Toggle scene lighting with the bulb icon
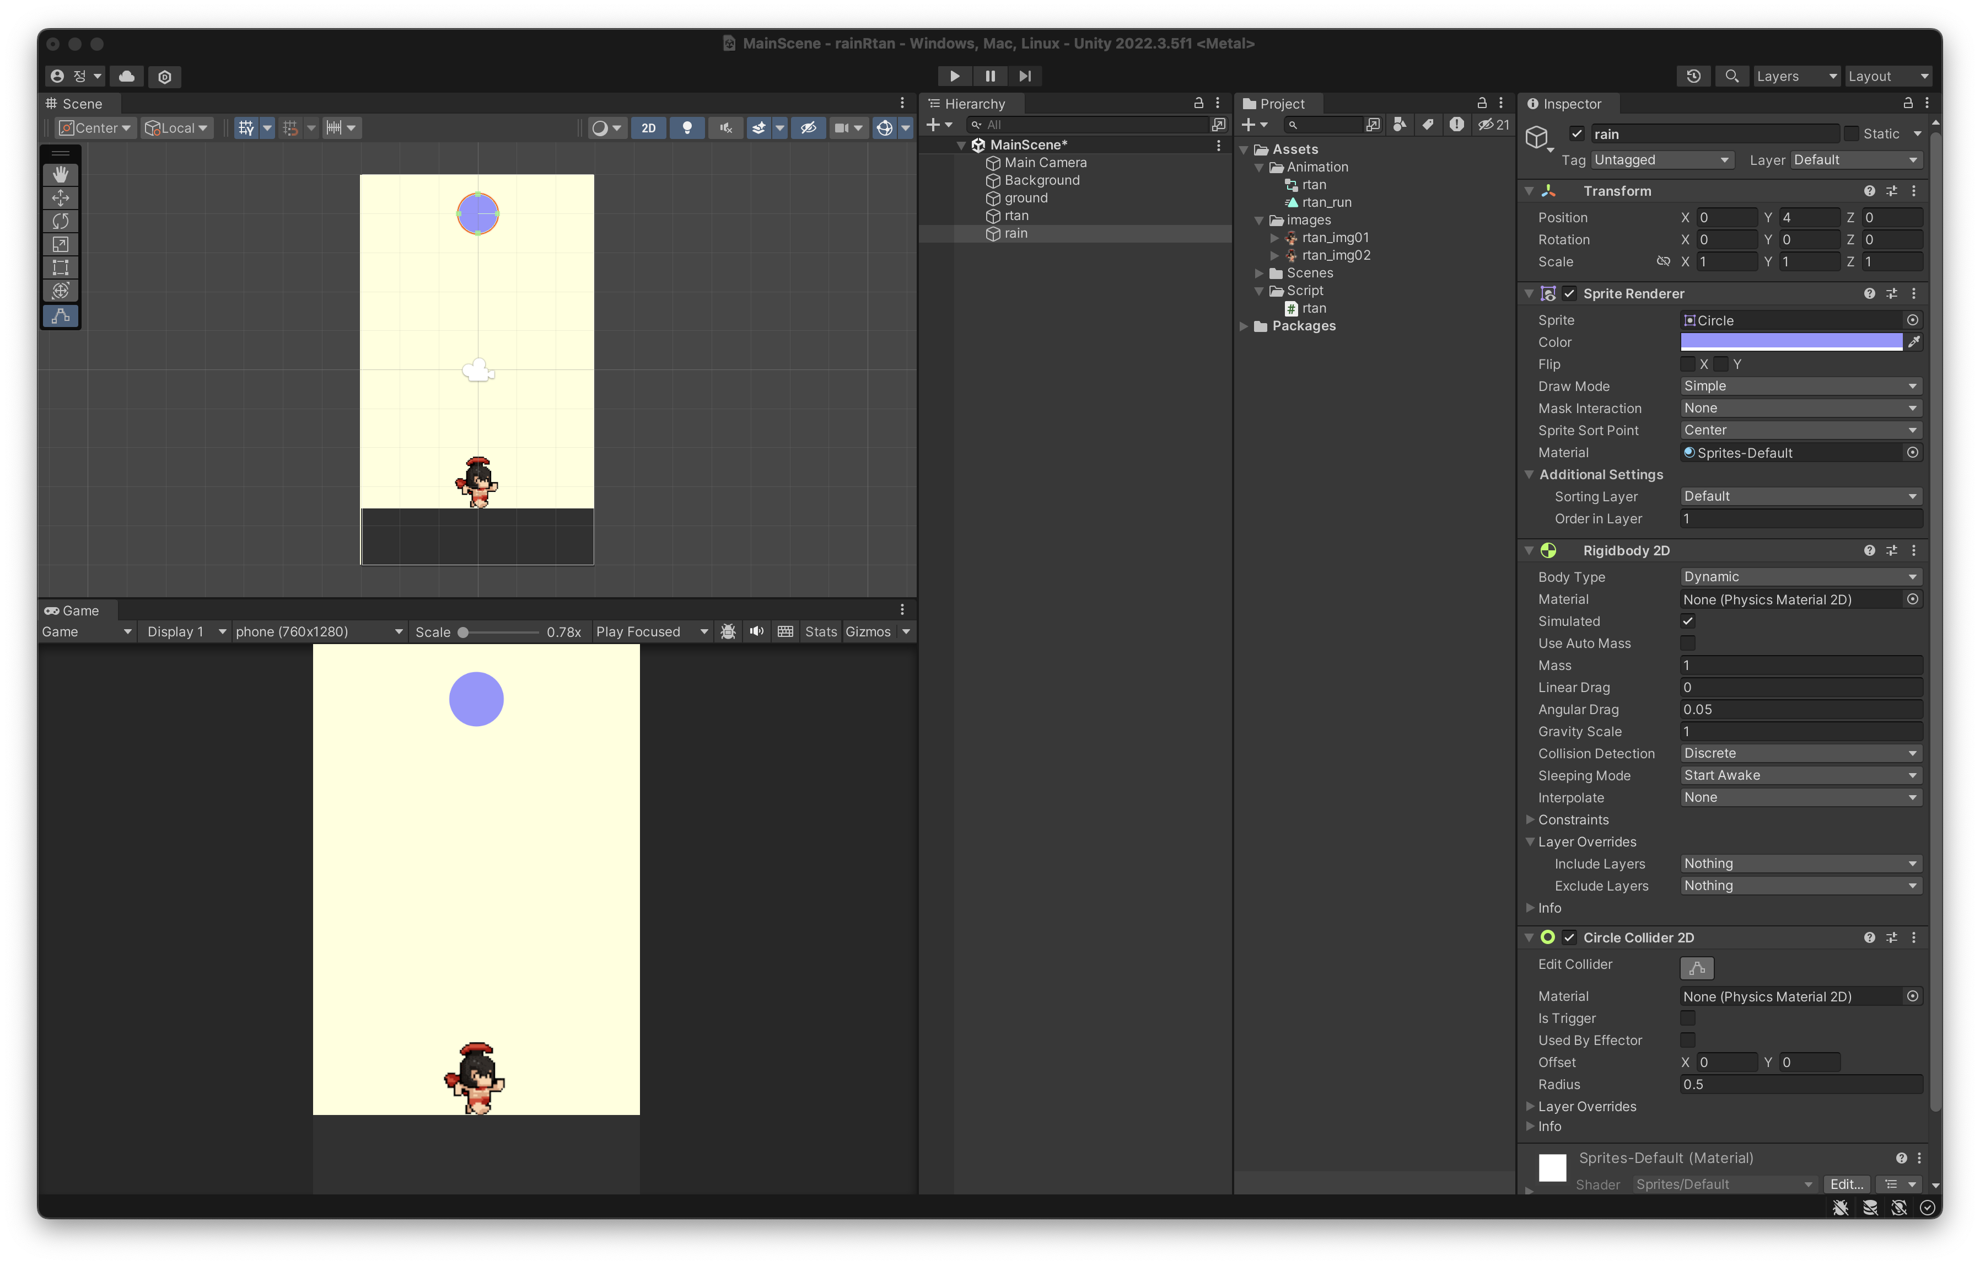The height and width of the screenshot is (1265, 1980). (687, 127)
